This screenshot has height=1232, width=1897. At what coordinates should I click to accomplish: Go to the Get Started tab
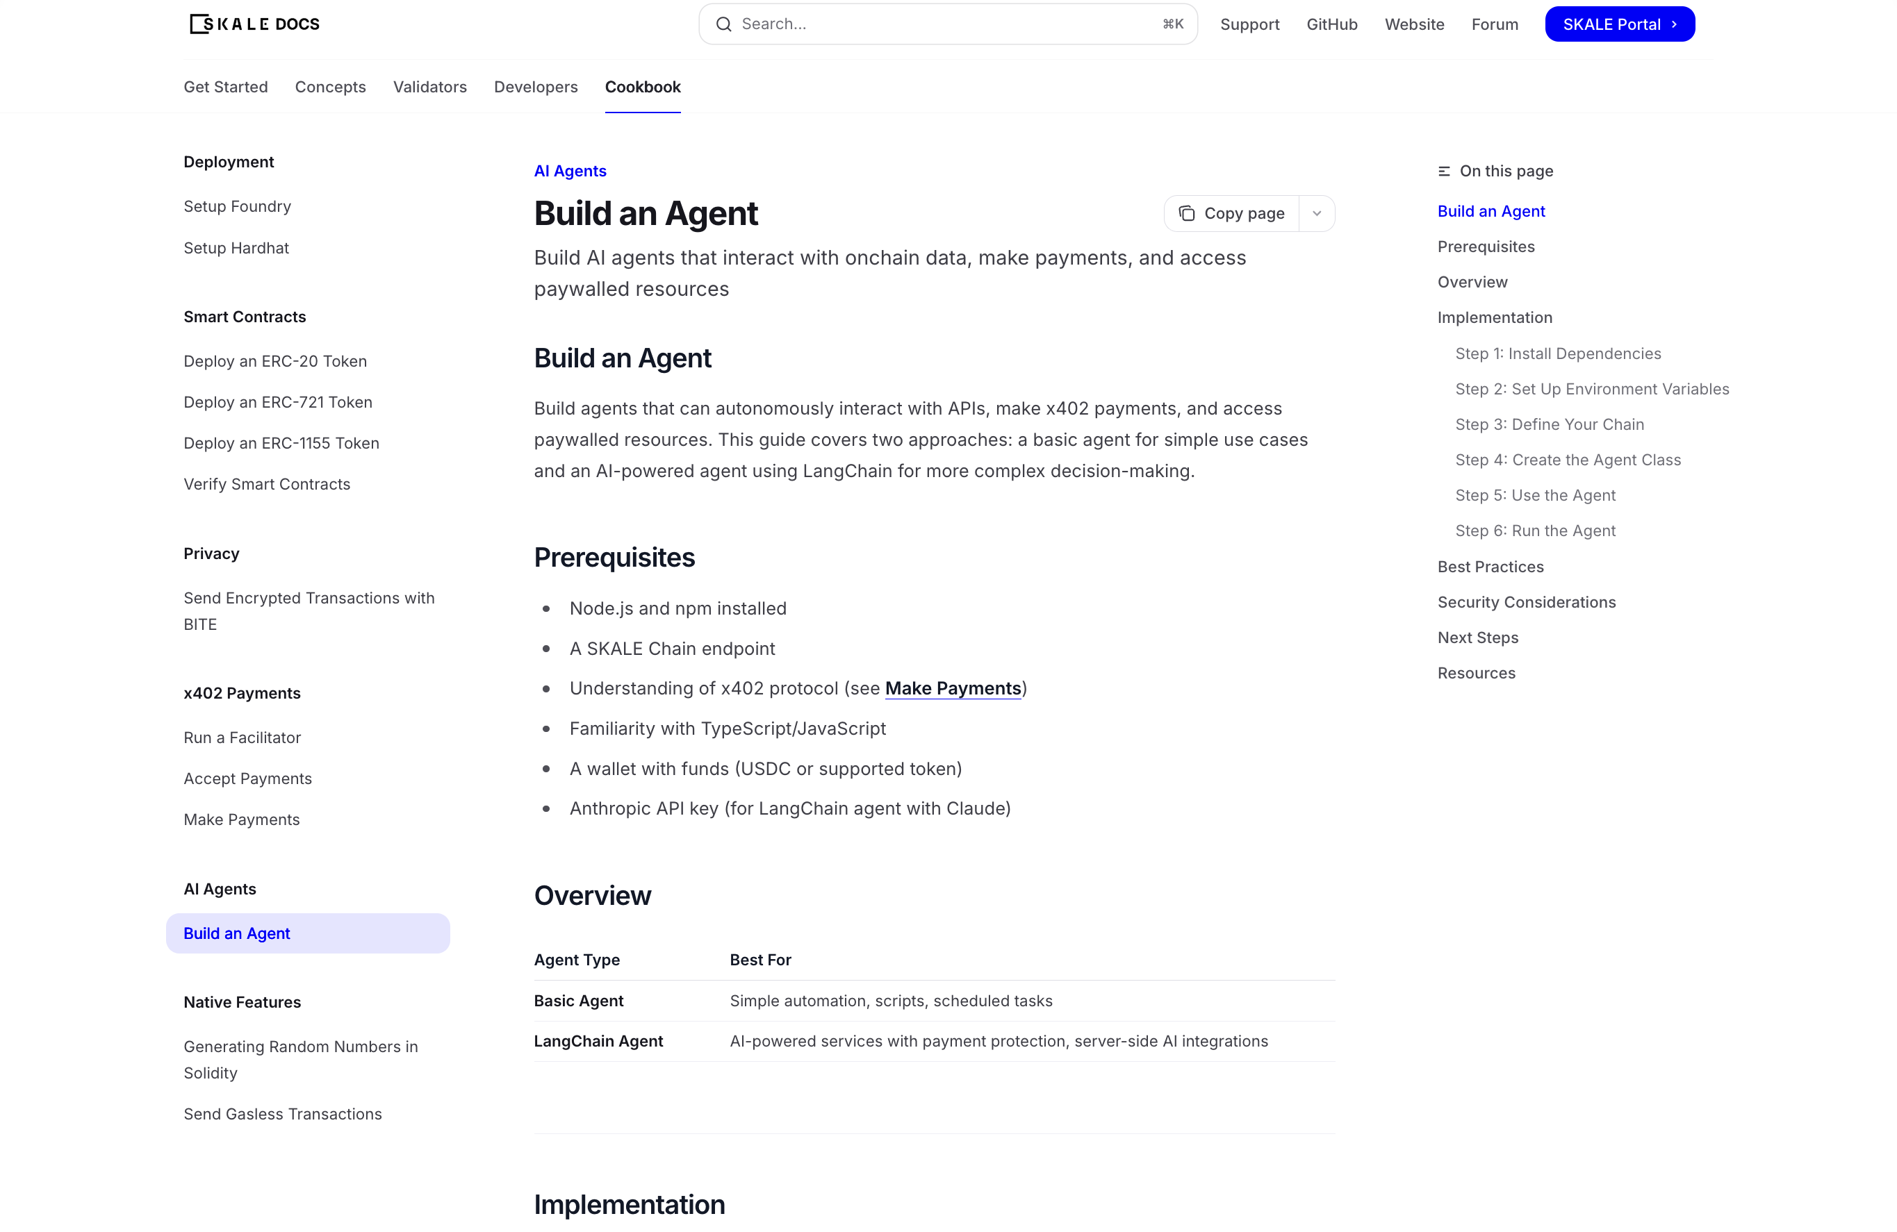click(x=226, y=87)
